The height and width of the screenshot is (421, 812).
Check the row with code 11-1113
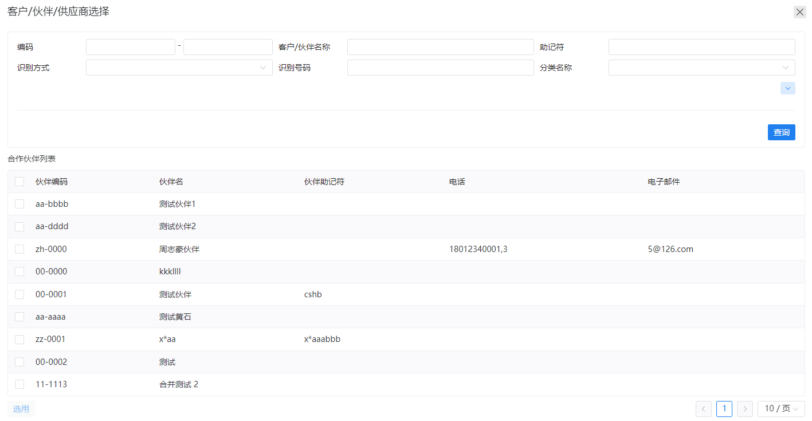(x=19, y=384)
